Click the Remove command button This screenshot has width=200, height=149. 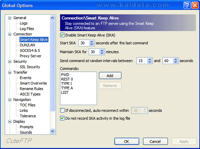click(110, 86)
